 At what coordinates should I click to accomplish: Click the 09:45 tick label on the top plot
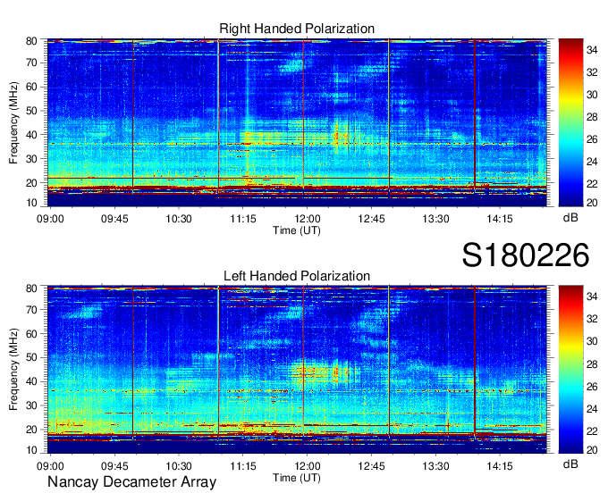point(114,219)
